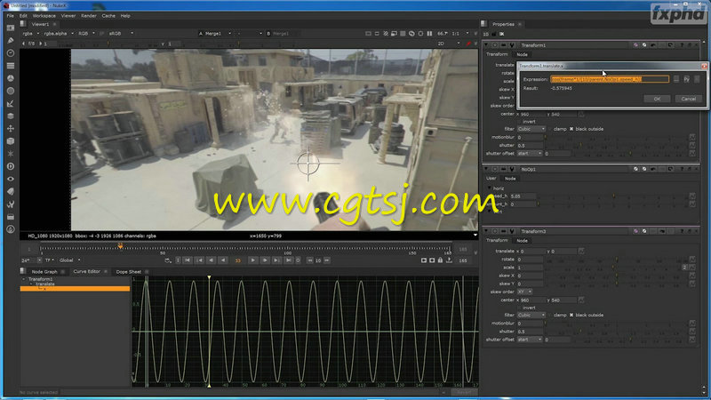Open the sRGB viewer process dropdown

click(121, 34)
